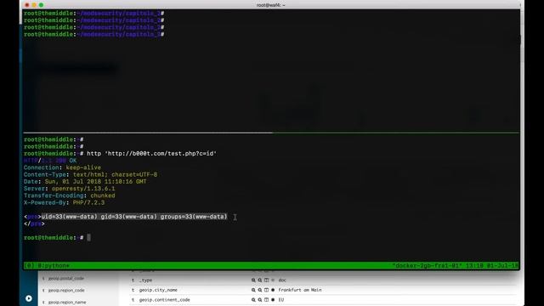This screenshot has height=306, width=544.
Task: Filter for value in _type row
Action: (253, 280)
